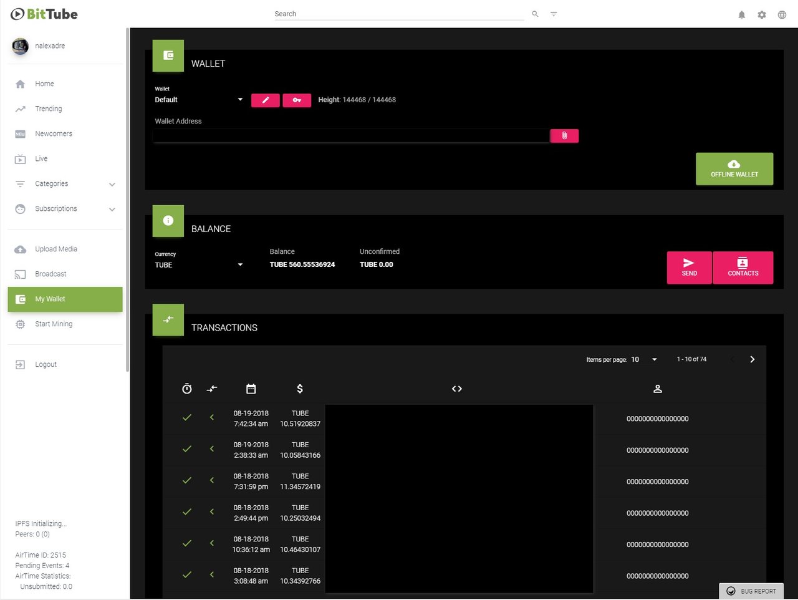
Task: Click the green balance info icon
Action: coord(168,221)
